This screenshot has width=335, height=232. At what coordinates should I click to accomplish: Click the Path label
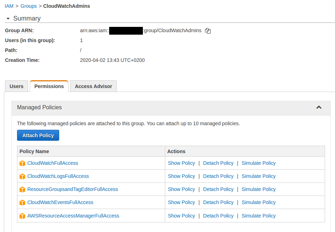(11, 50)
